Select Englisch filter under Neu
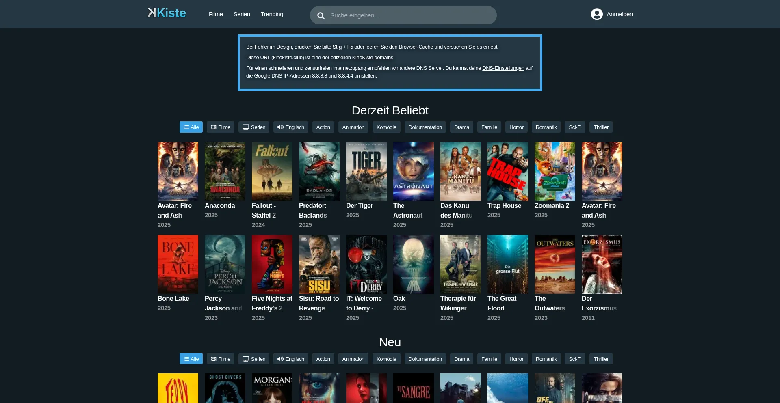Viewport: 780px width, 403px height. 291,359
